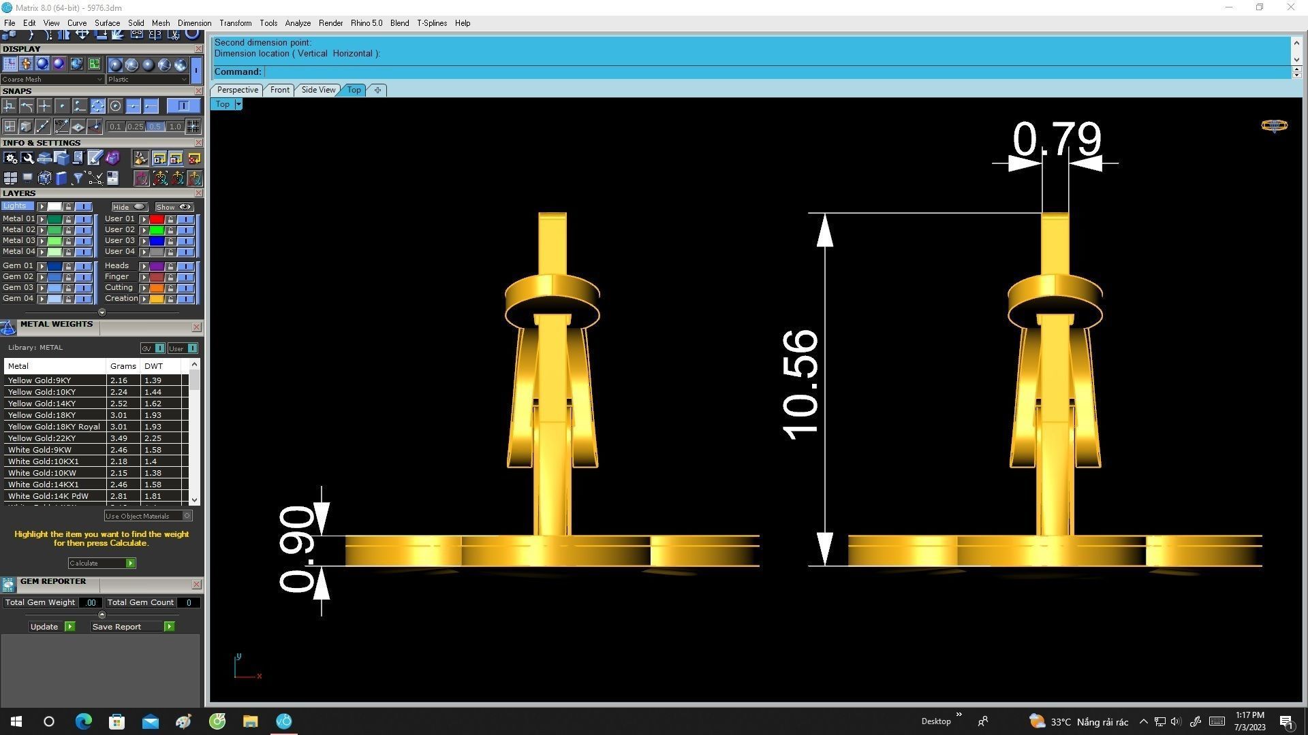
Task: Toggle the User 02 layer on/off switch
Action: [x=185, y=230]
